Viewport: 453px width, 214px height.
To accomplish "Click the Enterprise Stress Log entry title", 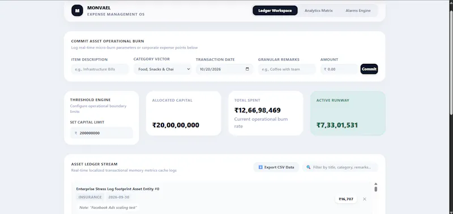I will [x=118, y=189].
